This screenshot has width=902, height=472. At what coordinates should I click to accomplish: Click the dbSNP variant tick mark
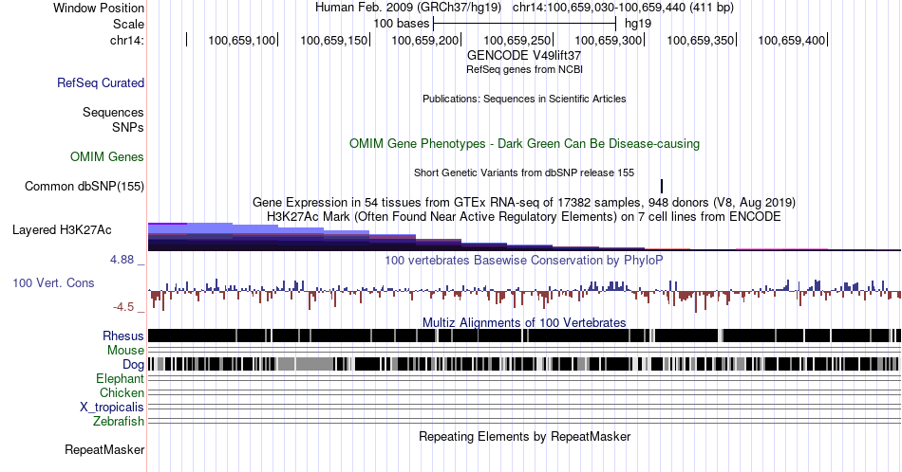(x=662, y=186)
